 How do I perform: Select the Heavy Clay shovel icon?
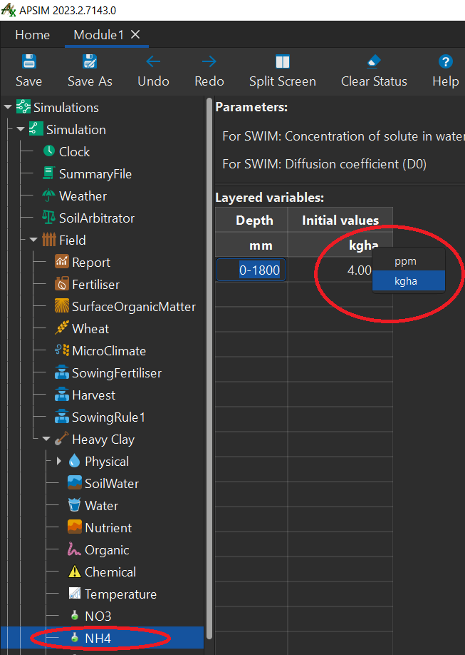click(62, 439)
